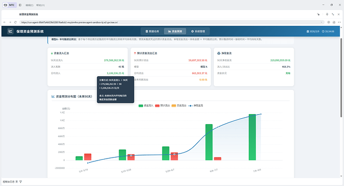This screenshot has height=186, width=344.
Task: Click the scrollbar up arrow of the page
Action: pyautogui.click(x=341, y=27)
